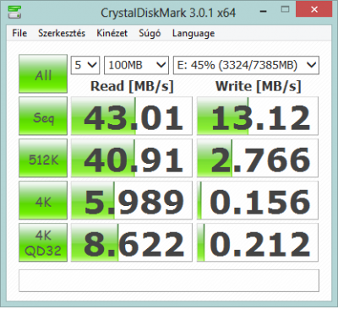Select the 4K QD32 write result 0.212

(258, 242)
